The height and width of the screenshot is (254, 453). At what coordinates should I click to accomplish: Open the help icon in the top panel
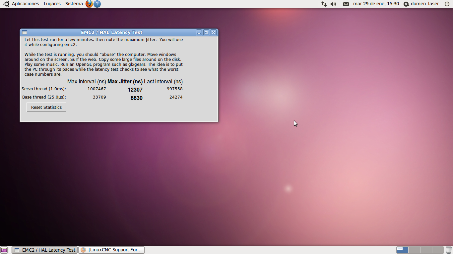pyautogui.click(x=97, y=4)
